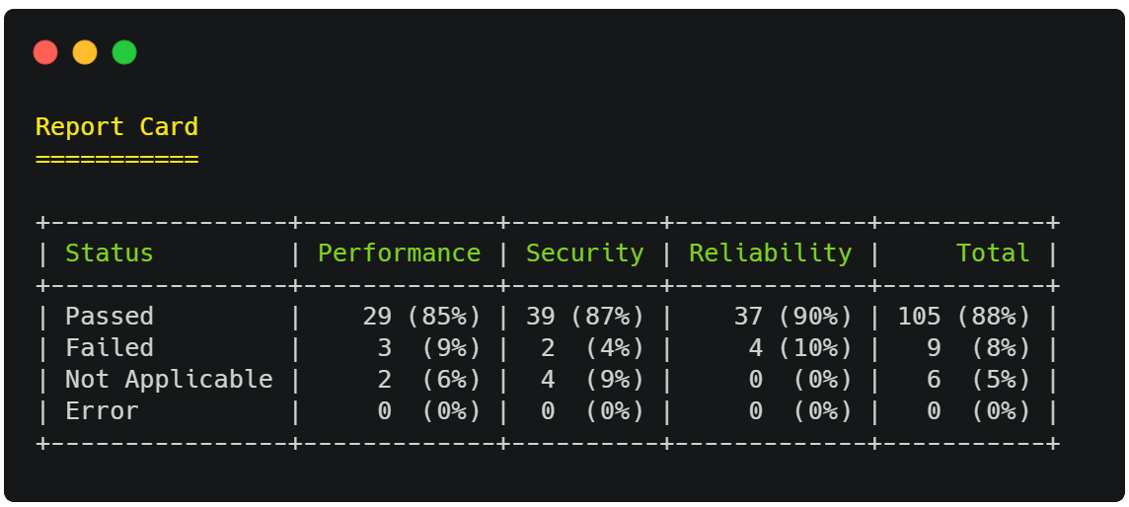Select the Reliability column header

point(771,253)
